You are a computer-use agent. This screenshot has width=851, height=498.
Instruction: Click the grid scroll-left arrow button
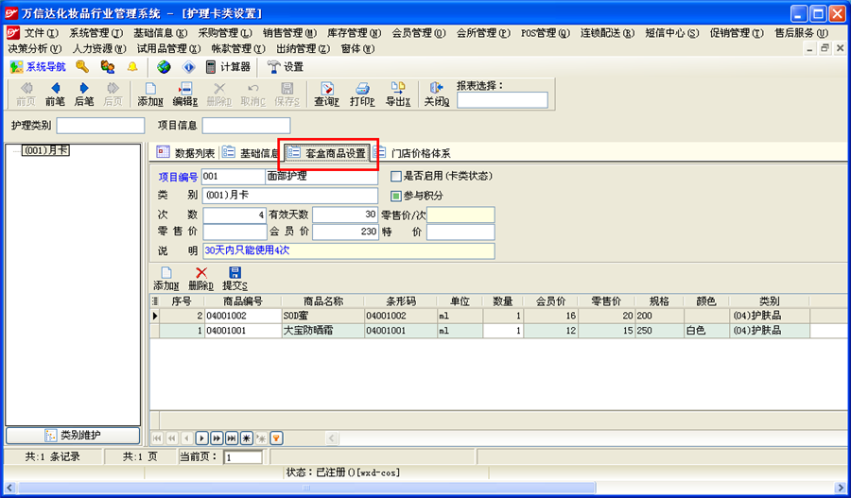[x=332, y=438]
